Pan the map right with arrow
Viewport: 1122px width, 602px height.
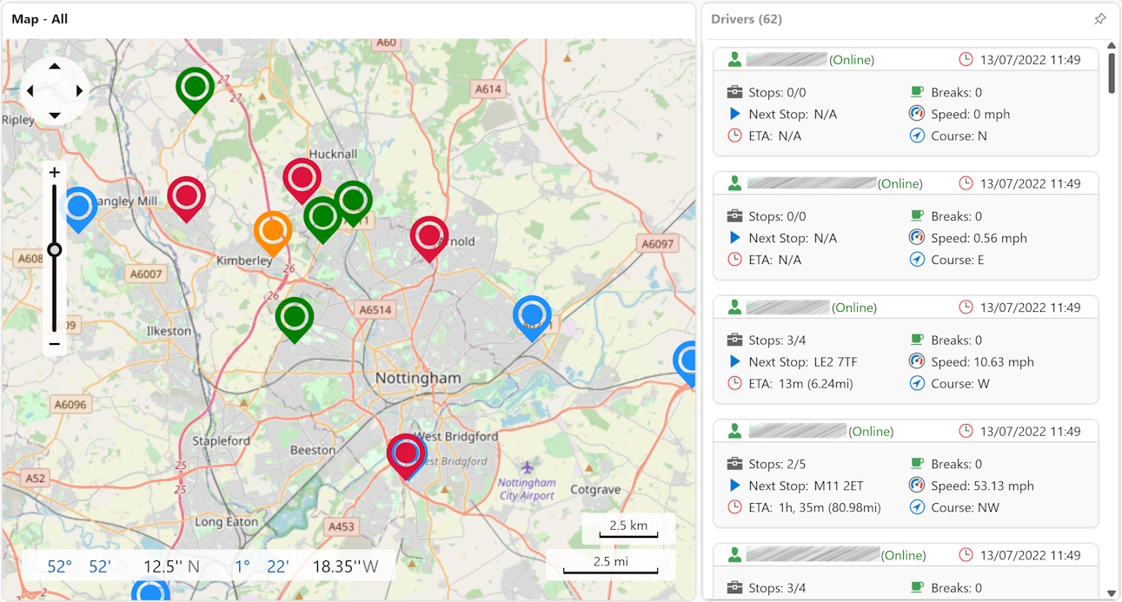click(x=79, y=91)
